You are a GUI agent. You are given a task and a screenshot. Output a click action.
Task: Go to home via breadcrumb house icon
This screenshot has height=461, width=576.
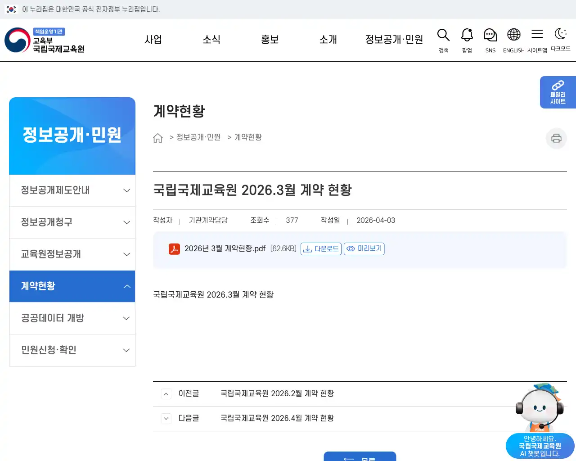(157, 138)
